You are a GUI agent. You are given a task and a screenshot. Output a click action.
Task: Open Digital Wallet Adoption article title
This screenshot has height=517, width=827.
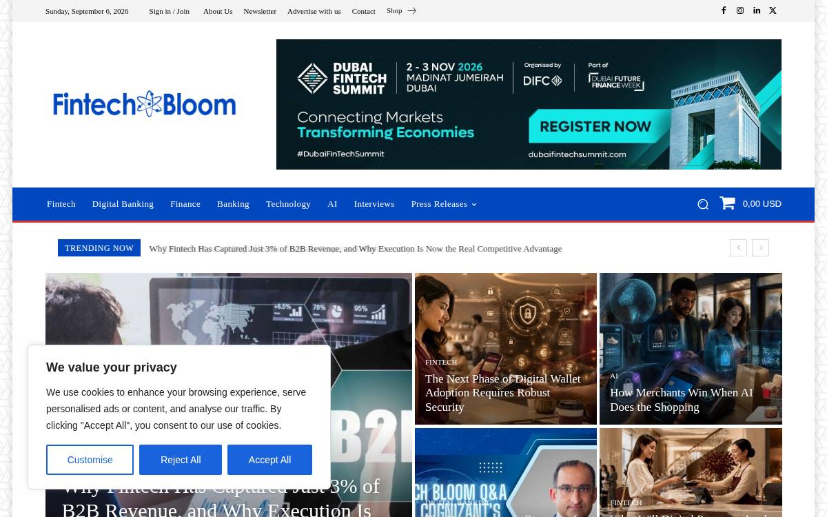503,393
